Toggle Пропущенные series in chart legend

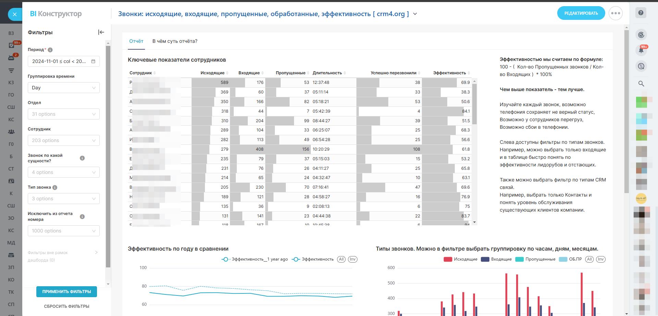click(540, 259)
